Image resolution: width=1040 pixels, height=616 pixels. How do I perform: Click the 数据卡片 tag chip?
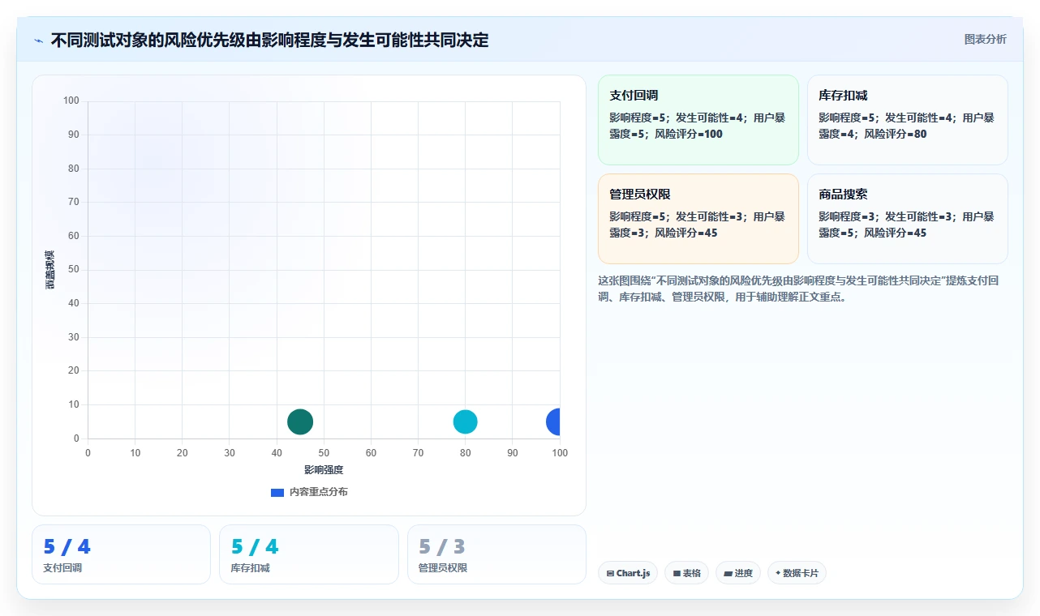pos(797,573)
